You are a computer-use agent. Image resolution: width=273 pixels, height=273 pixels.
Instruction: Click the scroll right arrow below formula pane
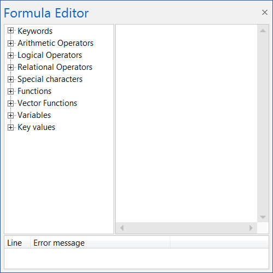coord(251,228)
